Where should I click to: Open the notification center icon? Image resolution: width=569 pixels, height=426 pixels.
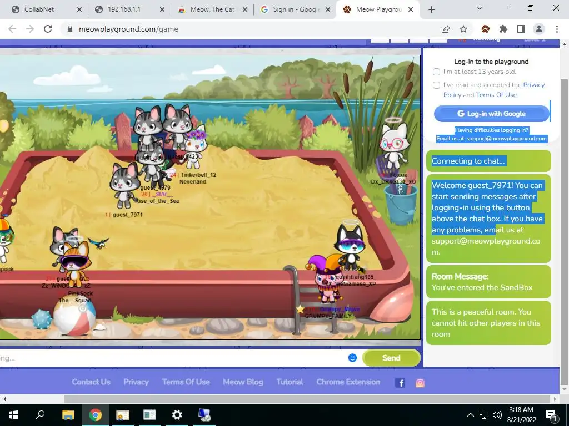tap(551, 415)
